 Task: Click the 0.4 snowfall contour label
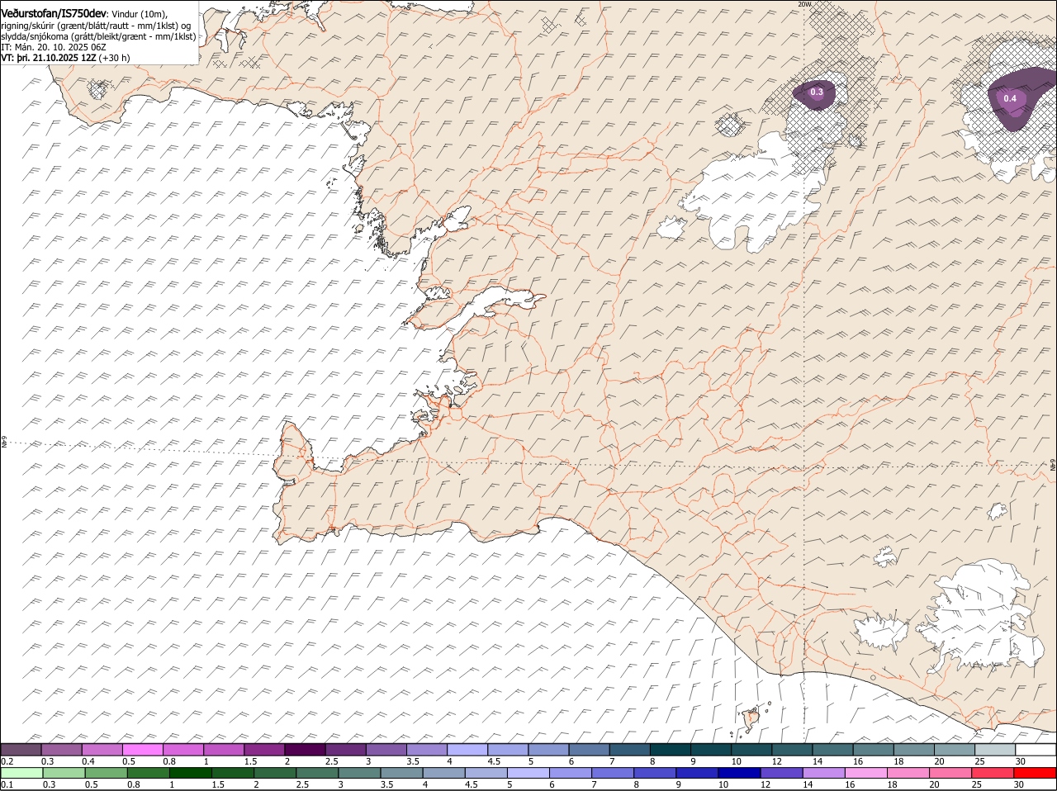[x=1010, y=98]
